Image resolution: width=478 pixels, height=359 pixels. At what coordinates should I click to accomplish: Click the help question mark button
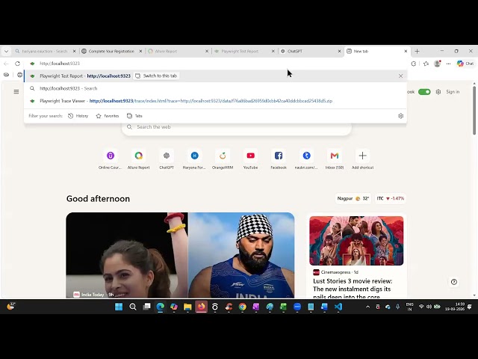pyautogui.click(x=454, y=282)
